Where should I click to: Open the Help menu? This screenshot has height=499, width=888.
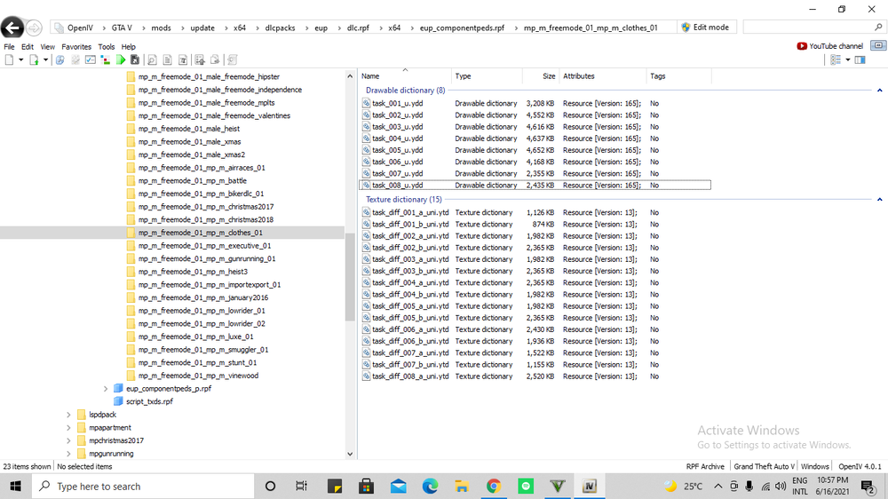pos(129,47)
